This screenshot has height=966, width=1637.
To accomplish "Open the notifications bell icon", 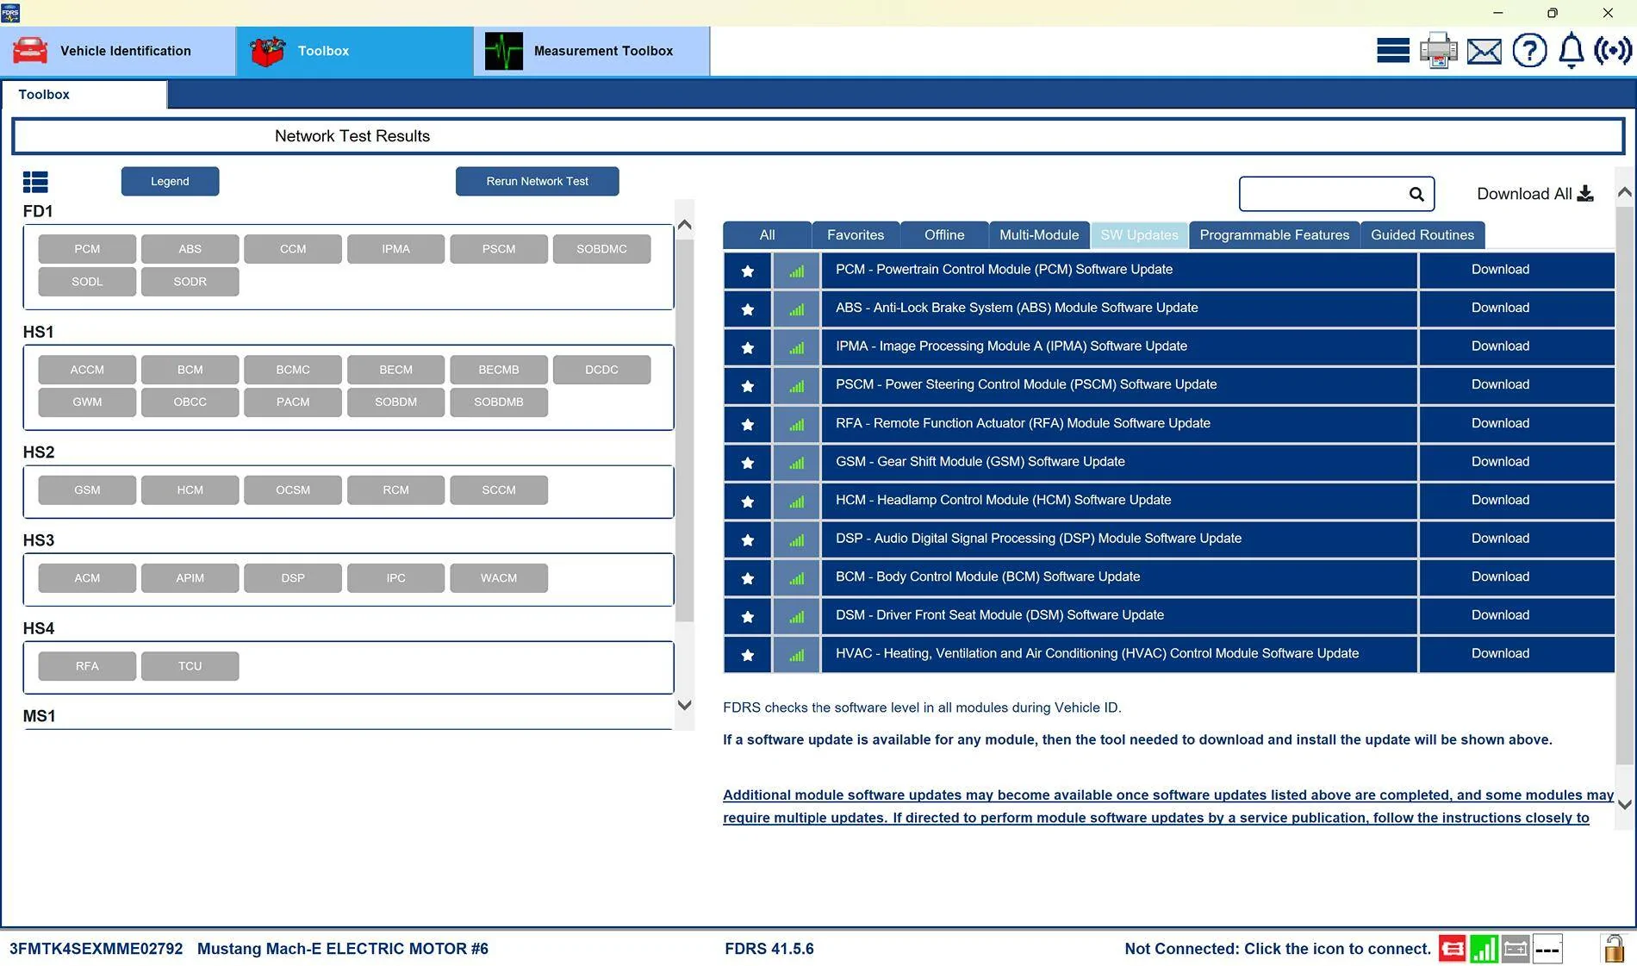I will (x=1572, y=51).
